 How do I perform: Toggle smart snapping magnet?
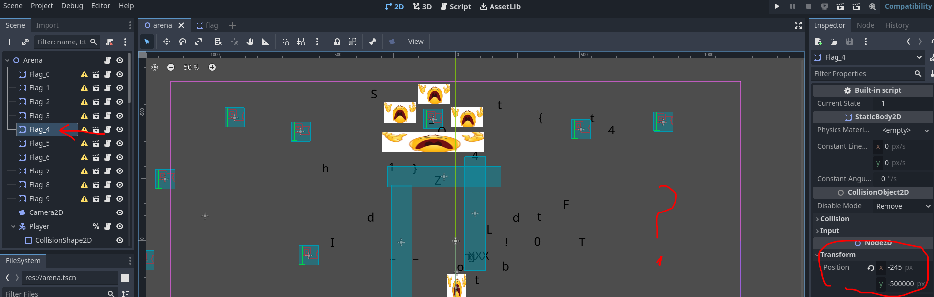point(286,42)
